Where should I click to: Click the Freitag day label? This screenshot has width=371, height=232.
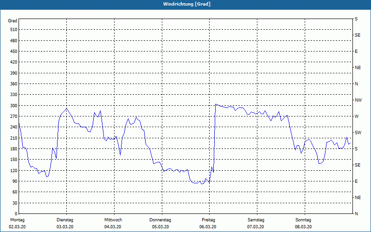[x=208, y=220]
